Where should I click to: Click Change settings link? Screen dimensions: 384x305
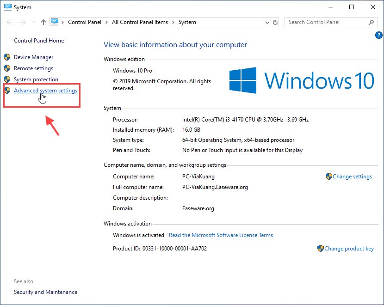tap(352, 177)
